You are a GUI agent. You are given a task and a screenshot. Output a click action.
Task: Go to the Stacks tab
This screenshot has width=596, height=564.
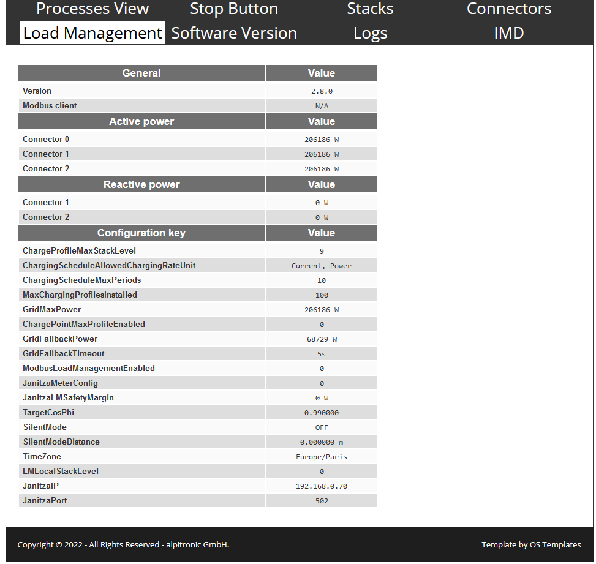click(x=370, y=9)
